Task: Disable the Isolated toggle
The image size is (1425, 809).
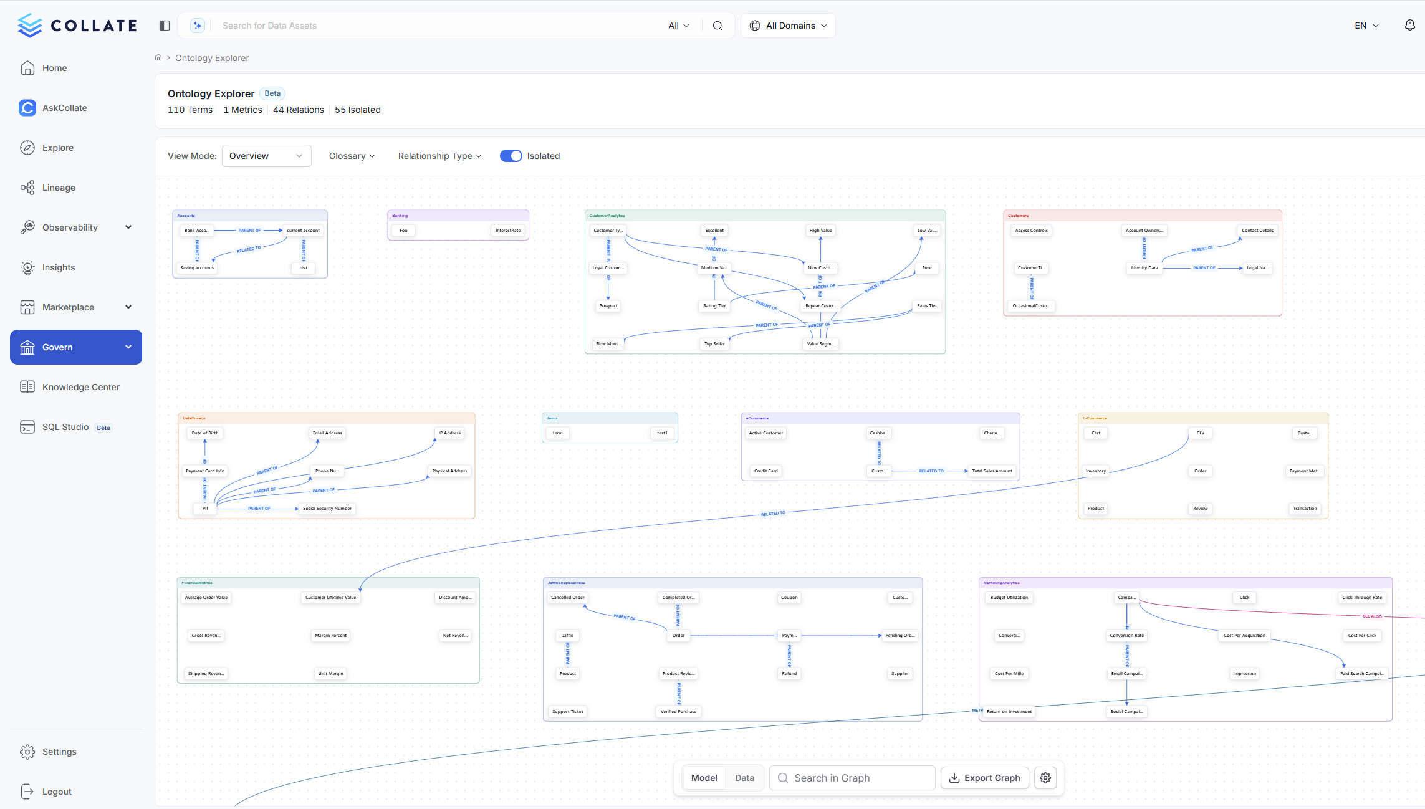Action: 511,155
